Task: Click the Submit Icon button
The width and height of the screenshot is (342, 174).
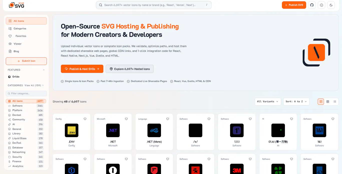Action: 26,61
